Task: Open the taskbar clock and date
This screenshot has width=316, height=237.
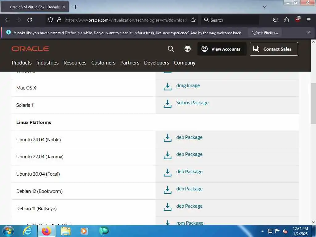Action: pyautogui.click(x=300, y=231)
